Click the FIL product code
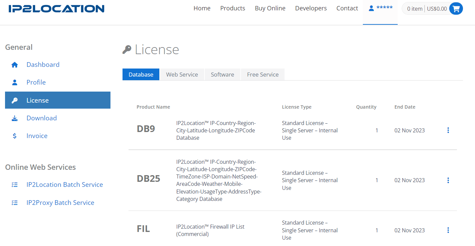Screen dimensions: 475x246 (x=143, y=229)
